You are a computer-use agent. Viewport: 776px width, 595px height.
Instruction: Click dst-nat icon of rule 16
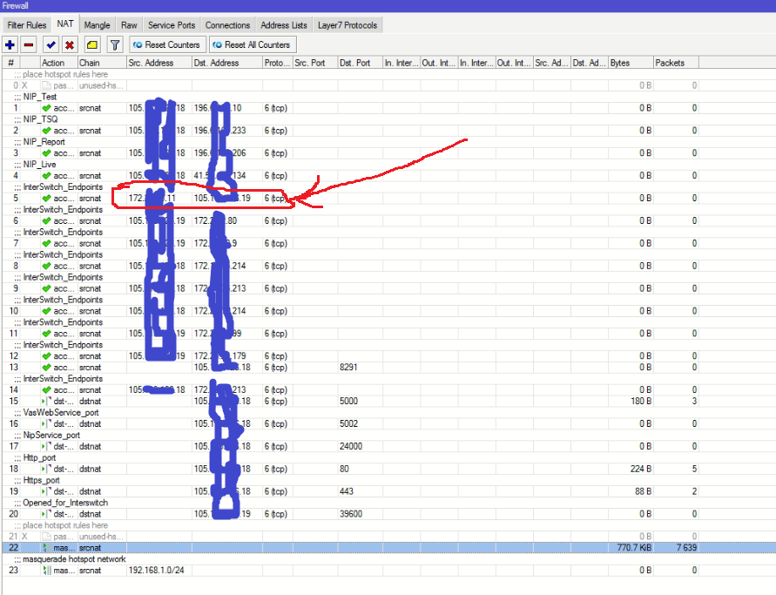[x=46, y=423]
